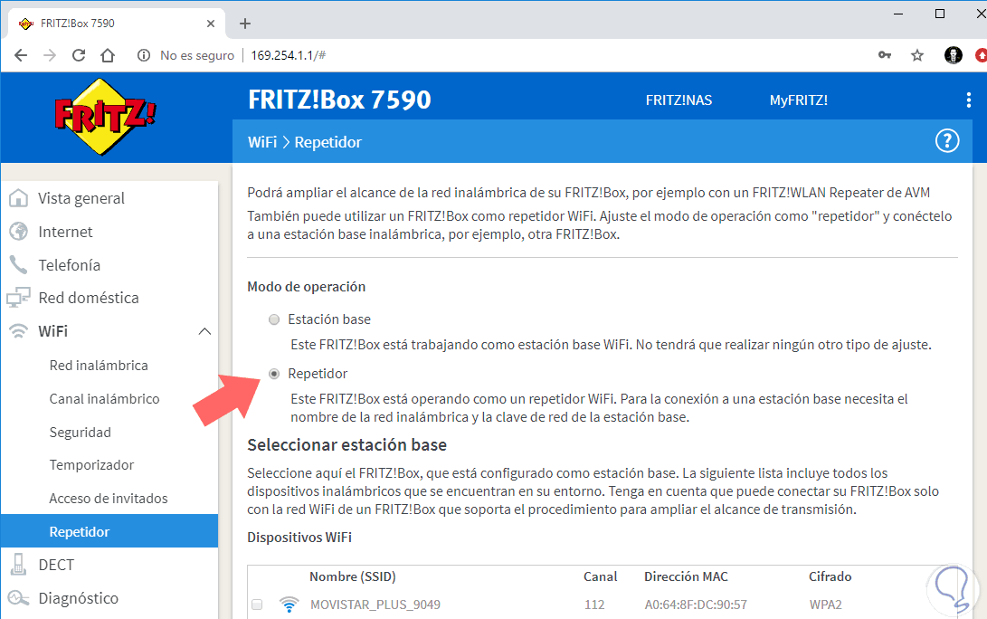Click WiFi in the breadcrumb
Screen dimensions: 987x619
[262, 142]
